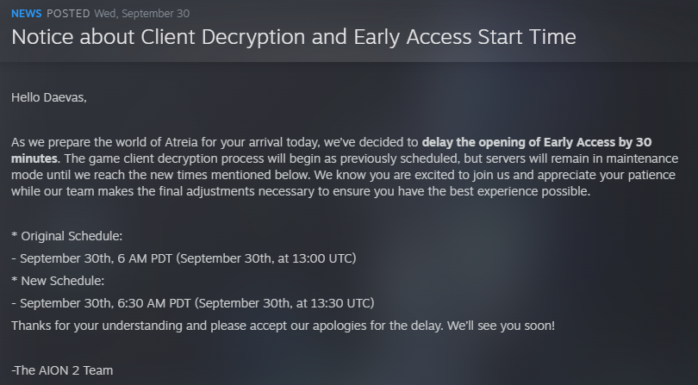Click the New Schedule heading

click(58, 281)
